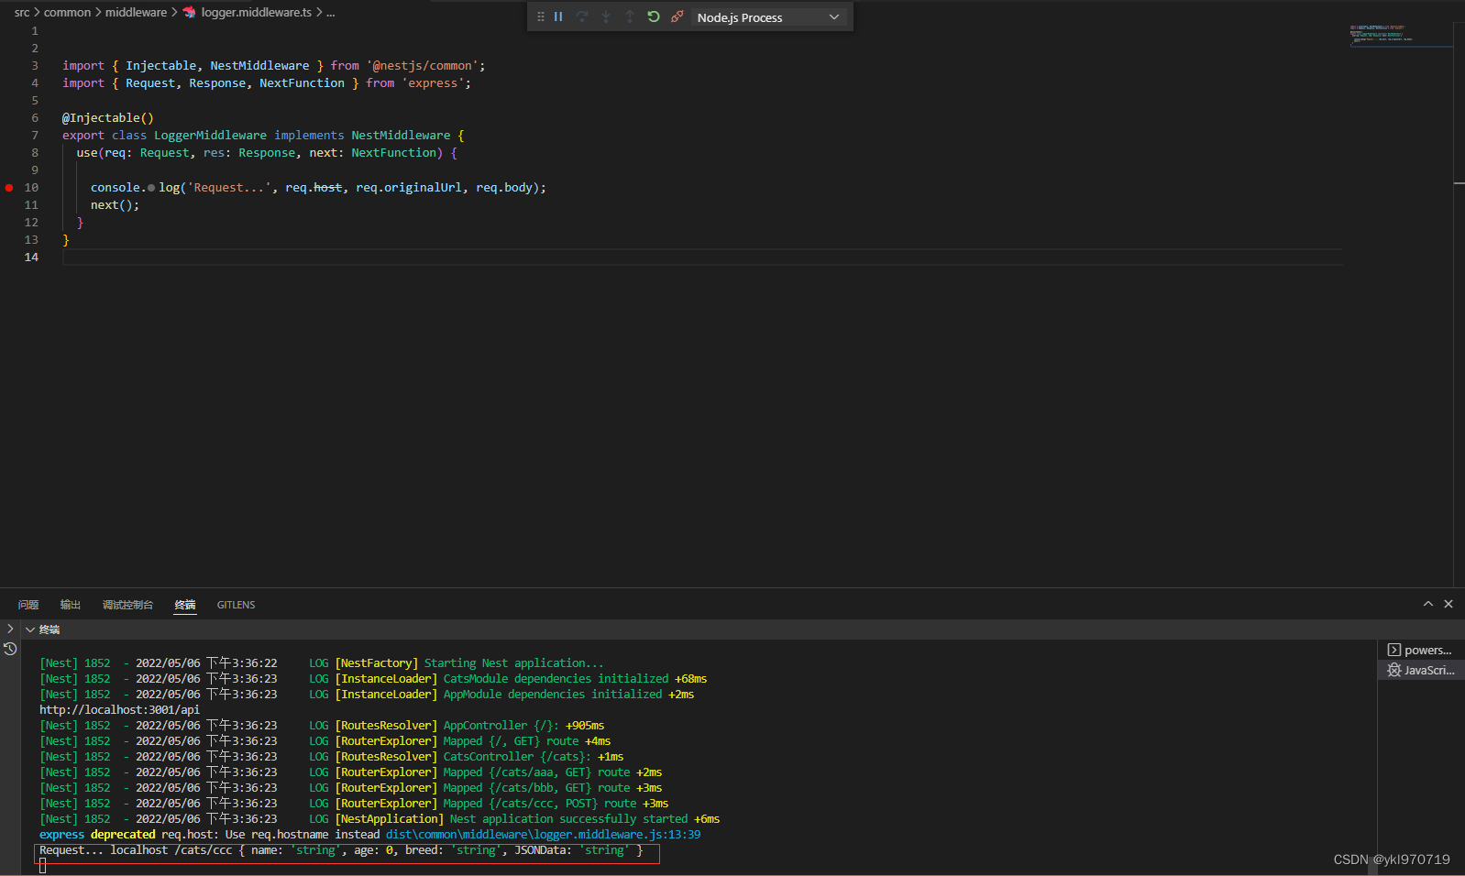1465x876 pixels.
Task: Expand the side chevron left of 终端 header
Action: tap(10, 630)
